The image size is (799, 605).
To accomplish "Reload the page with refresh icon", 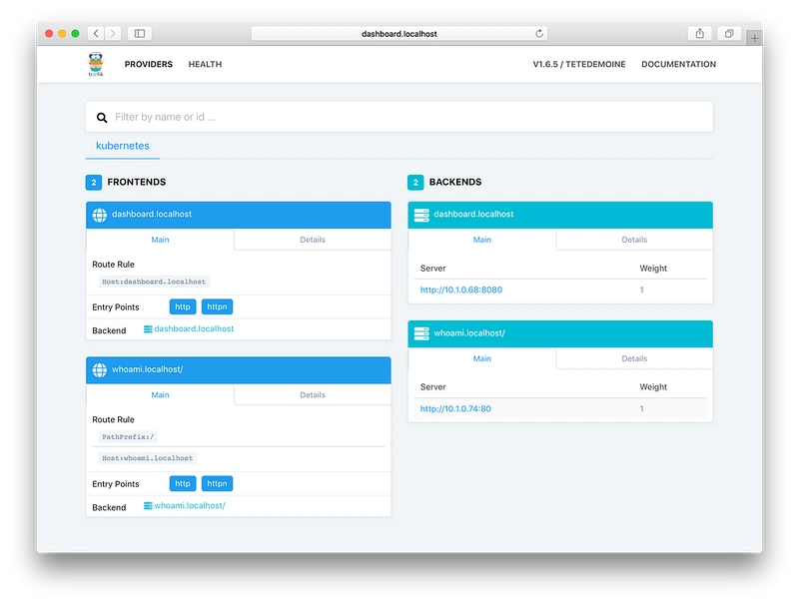I will point(539,34).
